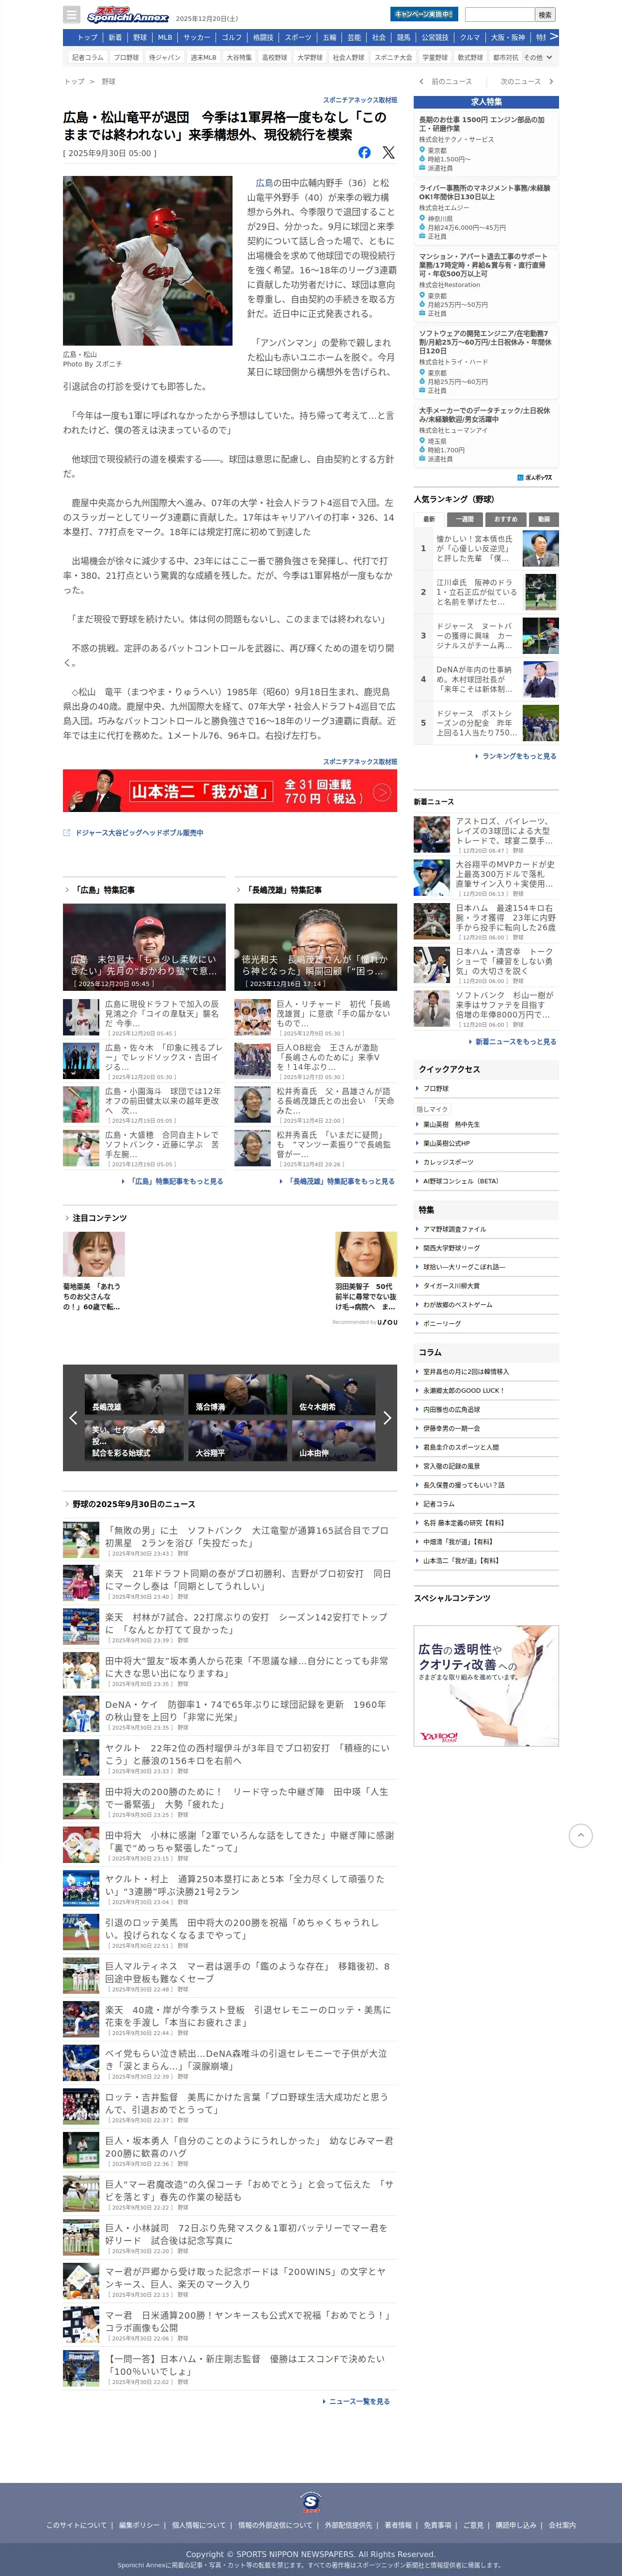The image size is (622, 2576).
Task: Open 山本浩二「我が道」 banner
Action: pos(230,791)
